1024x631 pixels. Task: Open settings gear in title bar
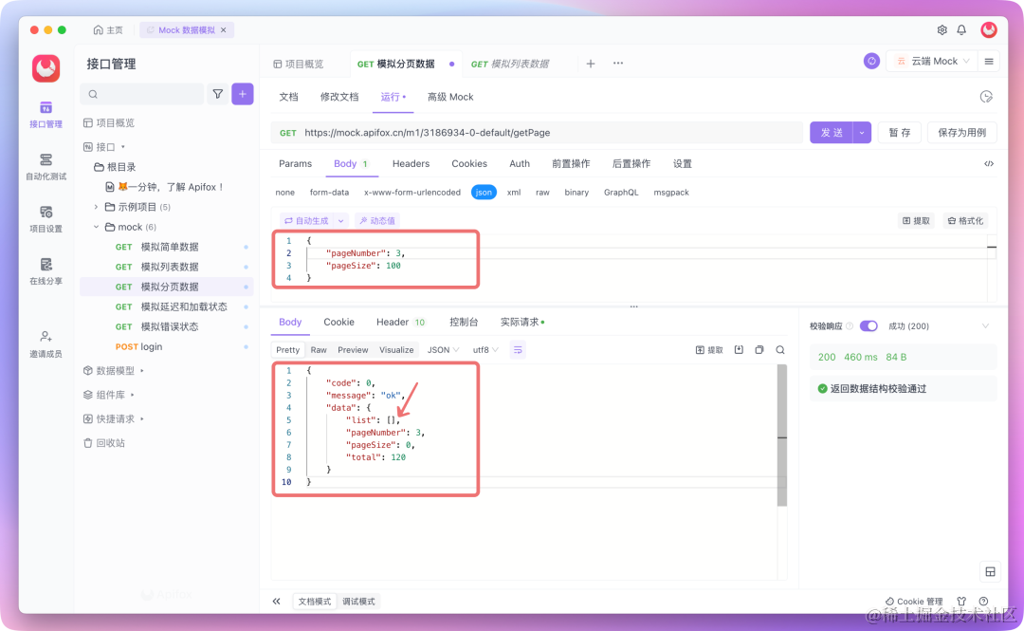942,30
